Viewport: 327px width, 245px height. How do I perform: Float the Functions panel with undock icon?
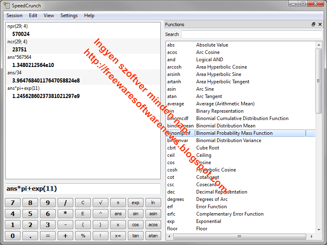click(x=314, y=24)
